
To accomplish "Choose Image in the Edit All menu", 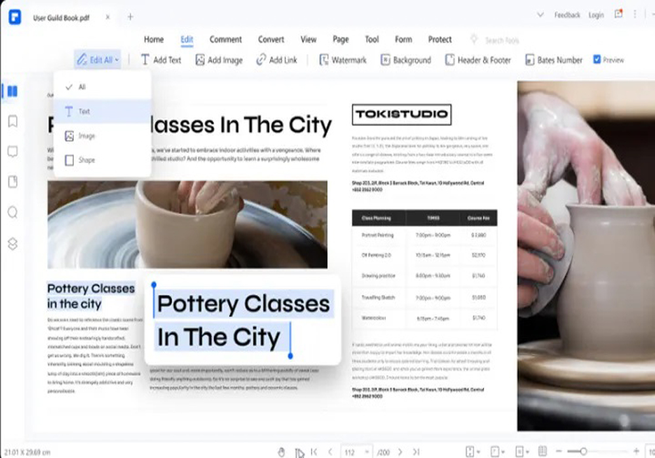I will (x=102, y=136).
